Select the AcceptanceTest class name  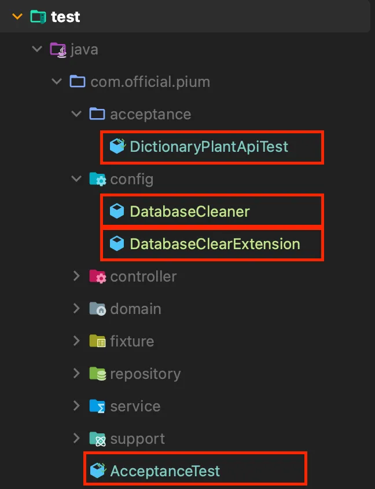point(165,470)
